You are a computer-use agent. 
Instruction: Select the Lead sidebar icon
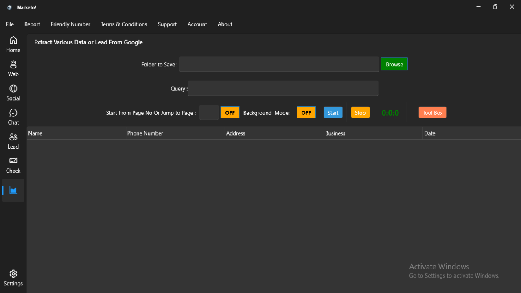(13, 140)
